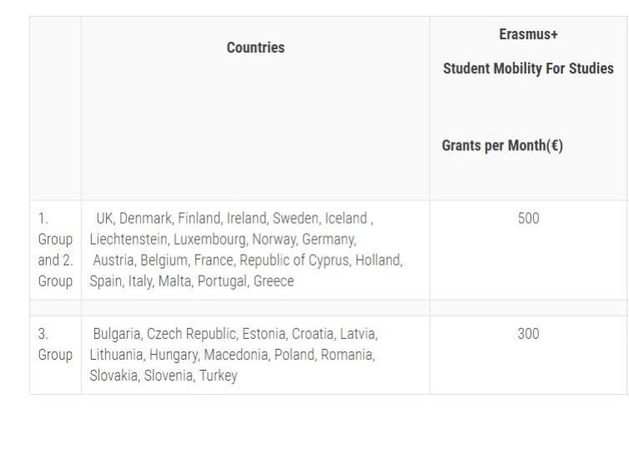Click on Turkey in the last row
Image resolution: width=629 pixels, height=475 pixels.
click(x=219, y=376)
